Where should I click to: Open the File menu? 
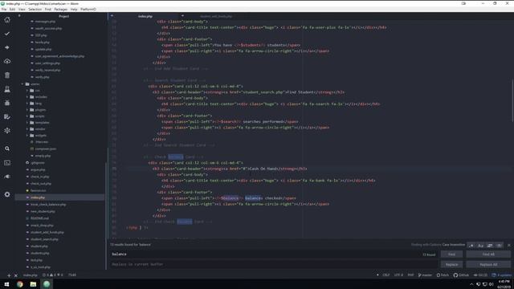4,9
